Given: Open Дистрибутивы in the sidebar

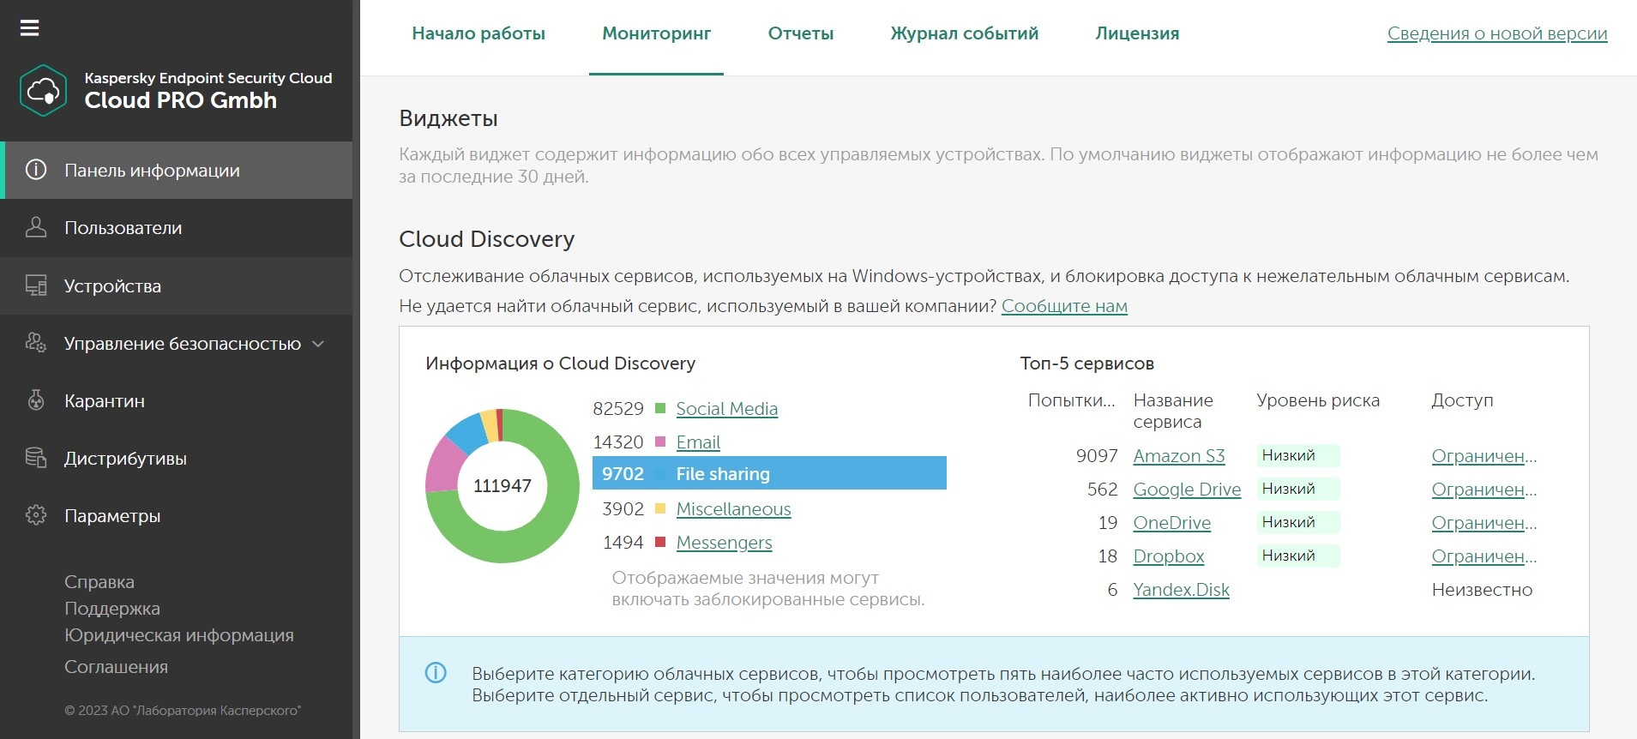Looking at the screenshot, I should click(176, 458).
